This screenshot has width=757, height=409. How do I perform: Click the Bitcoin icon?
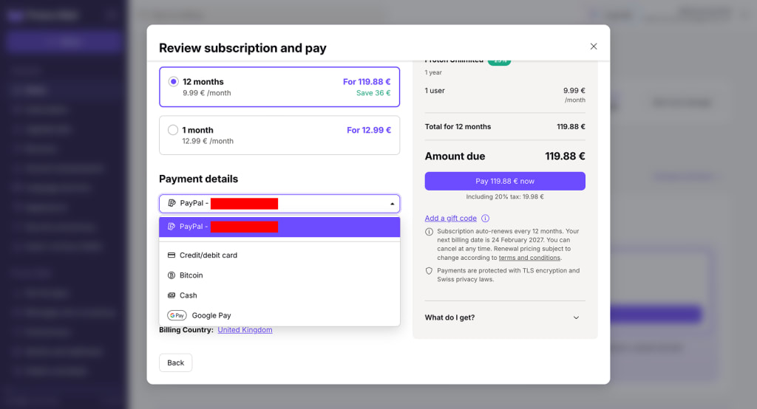pyautogui.click(x=172, y=275)
